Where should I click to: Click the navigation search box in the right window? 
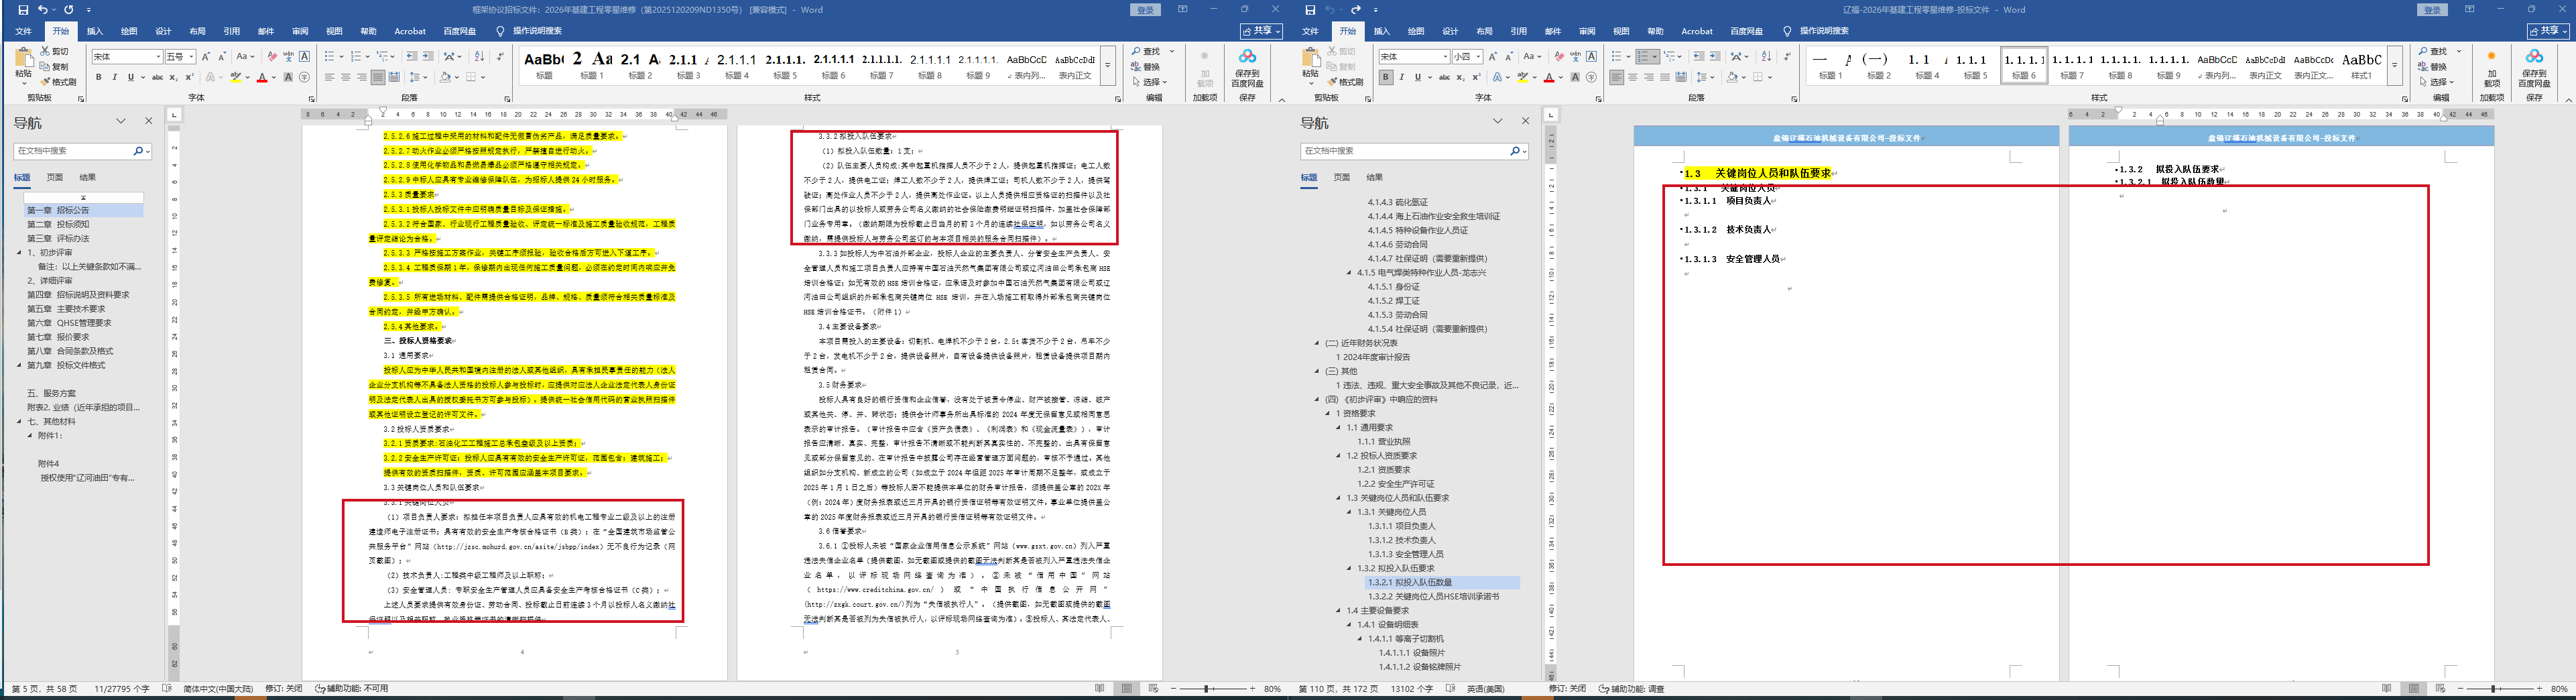coord(1404,151)
